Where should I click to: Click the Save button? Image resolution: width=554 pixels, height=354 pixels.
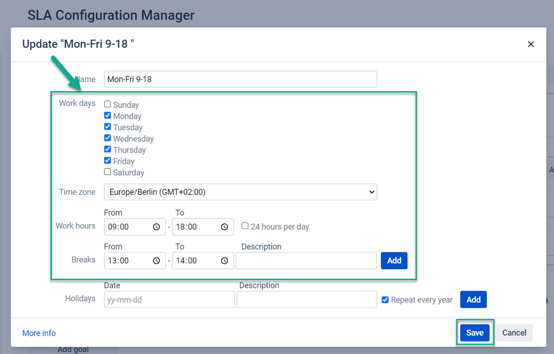click(x=475, y=333)
